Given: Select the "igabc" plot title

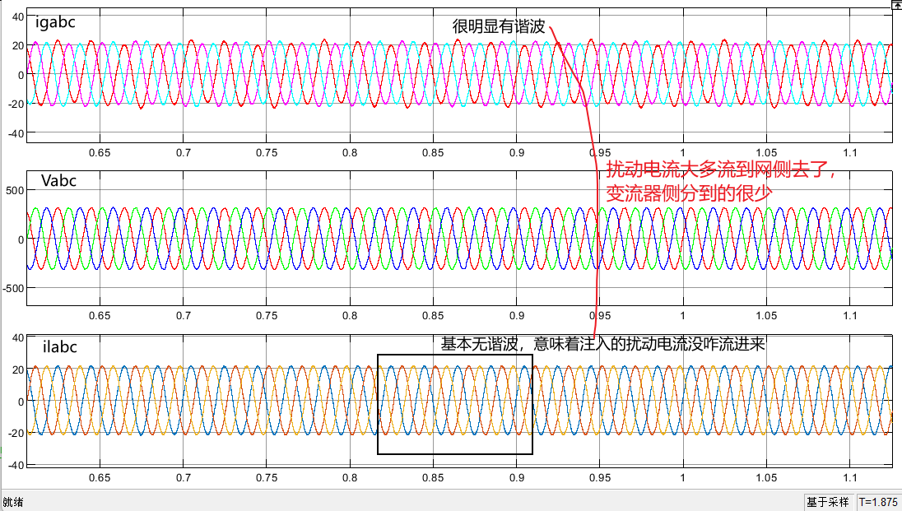Looking at the screenshot, I should pos(55,22).
